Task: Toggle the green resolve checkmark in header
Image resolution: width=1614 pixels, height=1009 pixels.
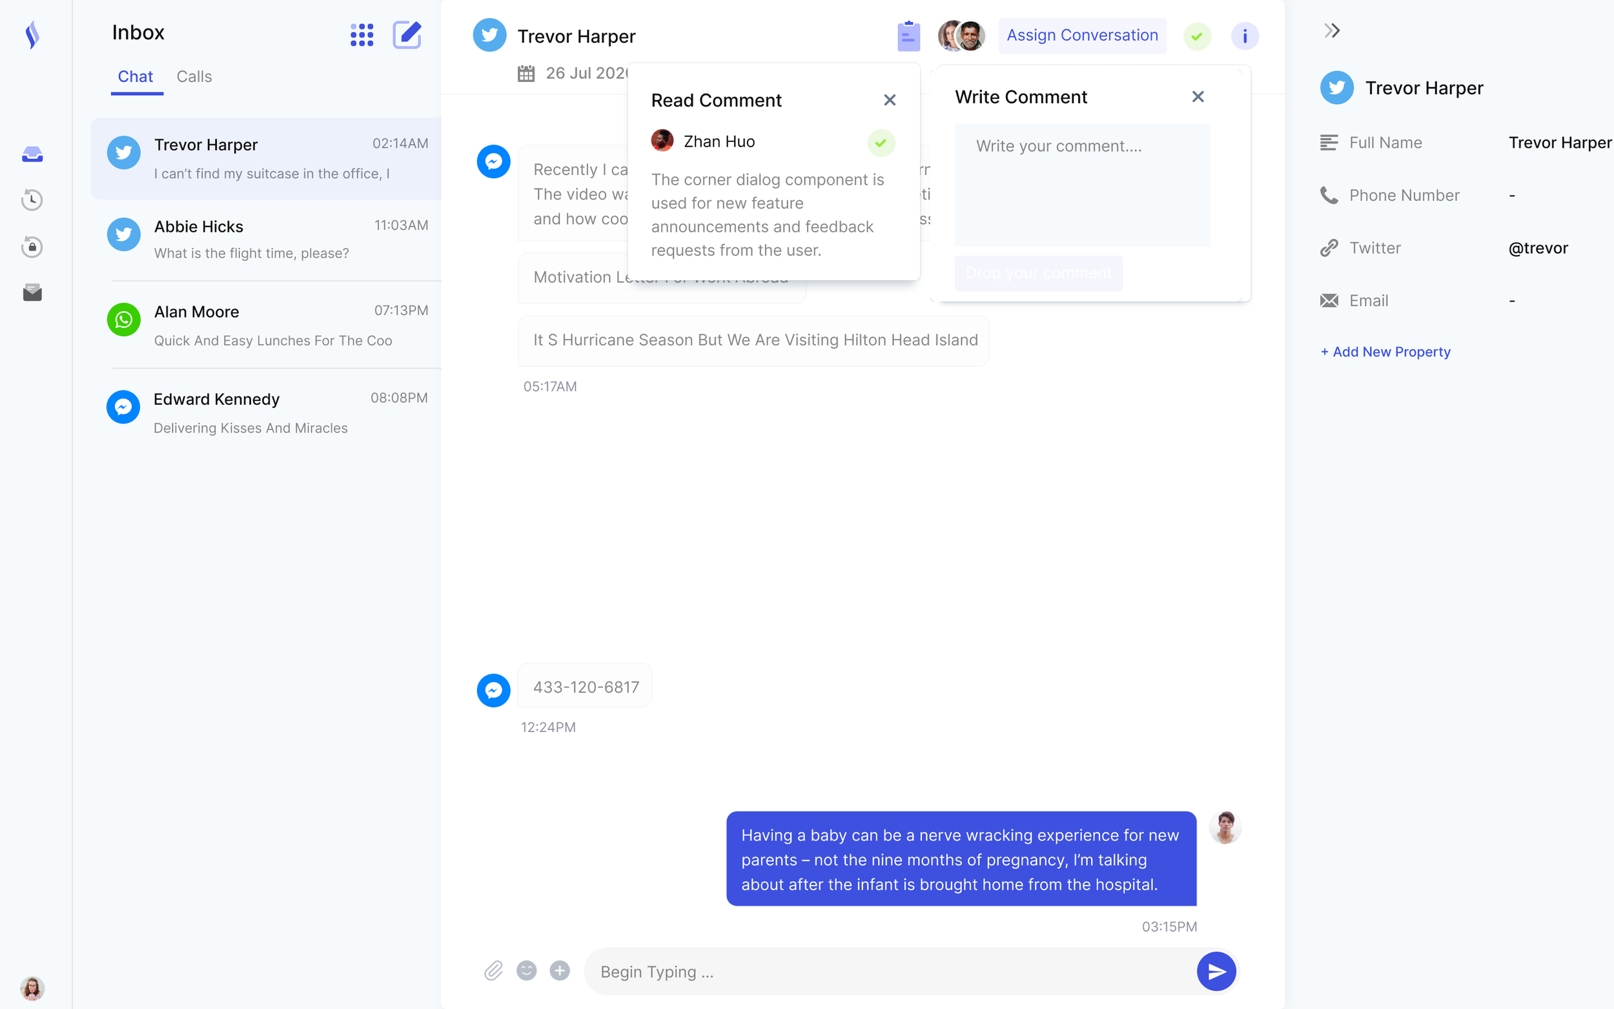Action: point(1197,36)
